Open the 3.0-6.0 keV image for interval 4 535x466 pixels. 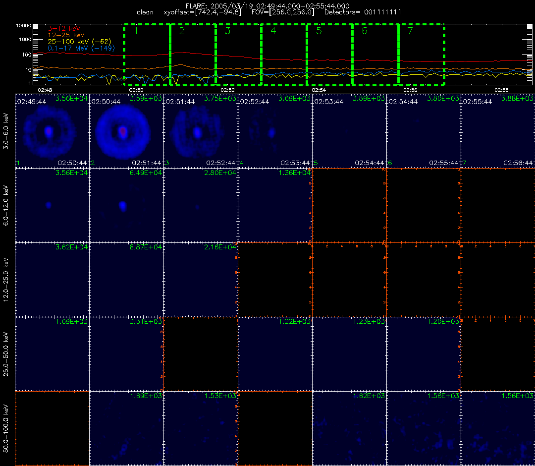tap(275, 131)
